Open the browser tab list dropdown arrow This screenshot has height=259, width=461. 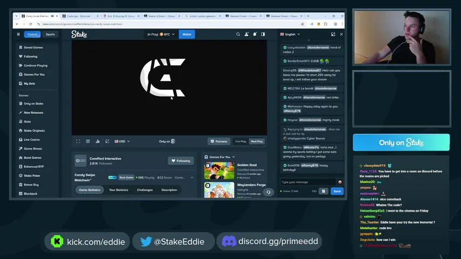[x=16, y=16]
